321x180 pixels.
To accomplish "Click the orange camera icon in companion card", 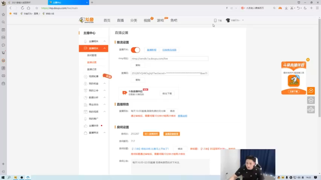I will tap(124, 93).
